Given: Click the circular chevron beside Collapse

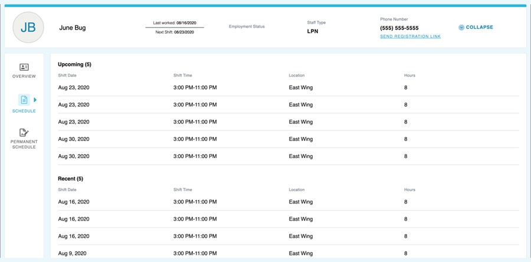Looking at the screenshot, I should [x=461, y=27].
